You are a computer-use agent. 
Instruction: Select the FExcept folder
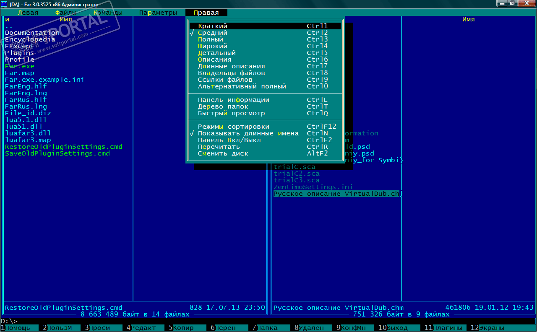point(20,46)
